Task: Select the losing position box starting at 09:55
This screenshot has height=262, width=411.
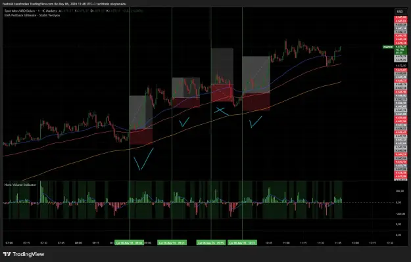Action: (222, 75)
